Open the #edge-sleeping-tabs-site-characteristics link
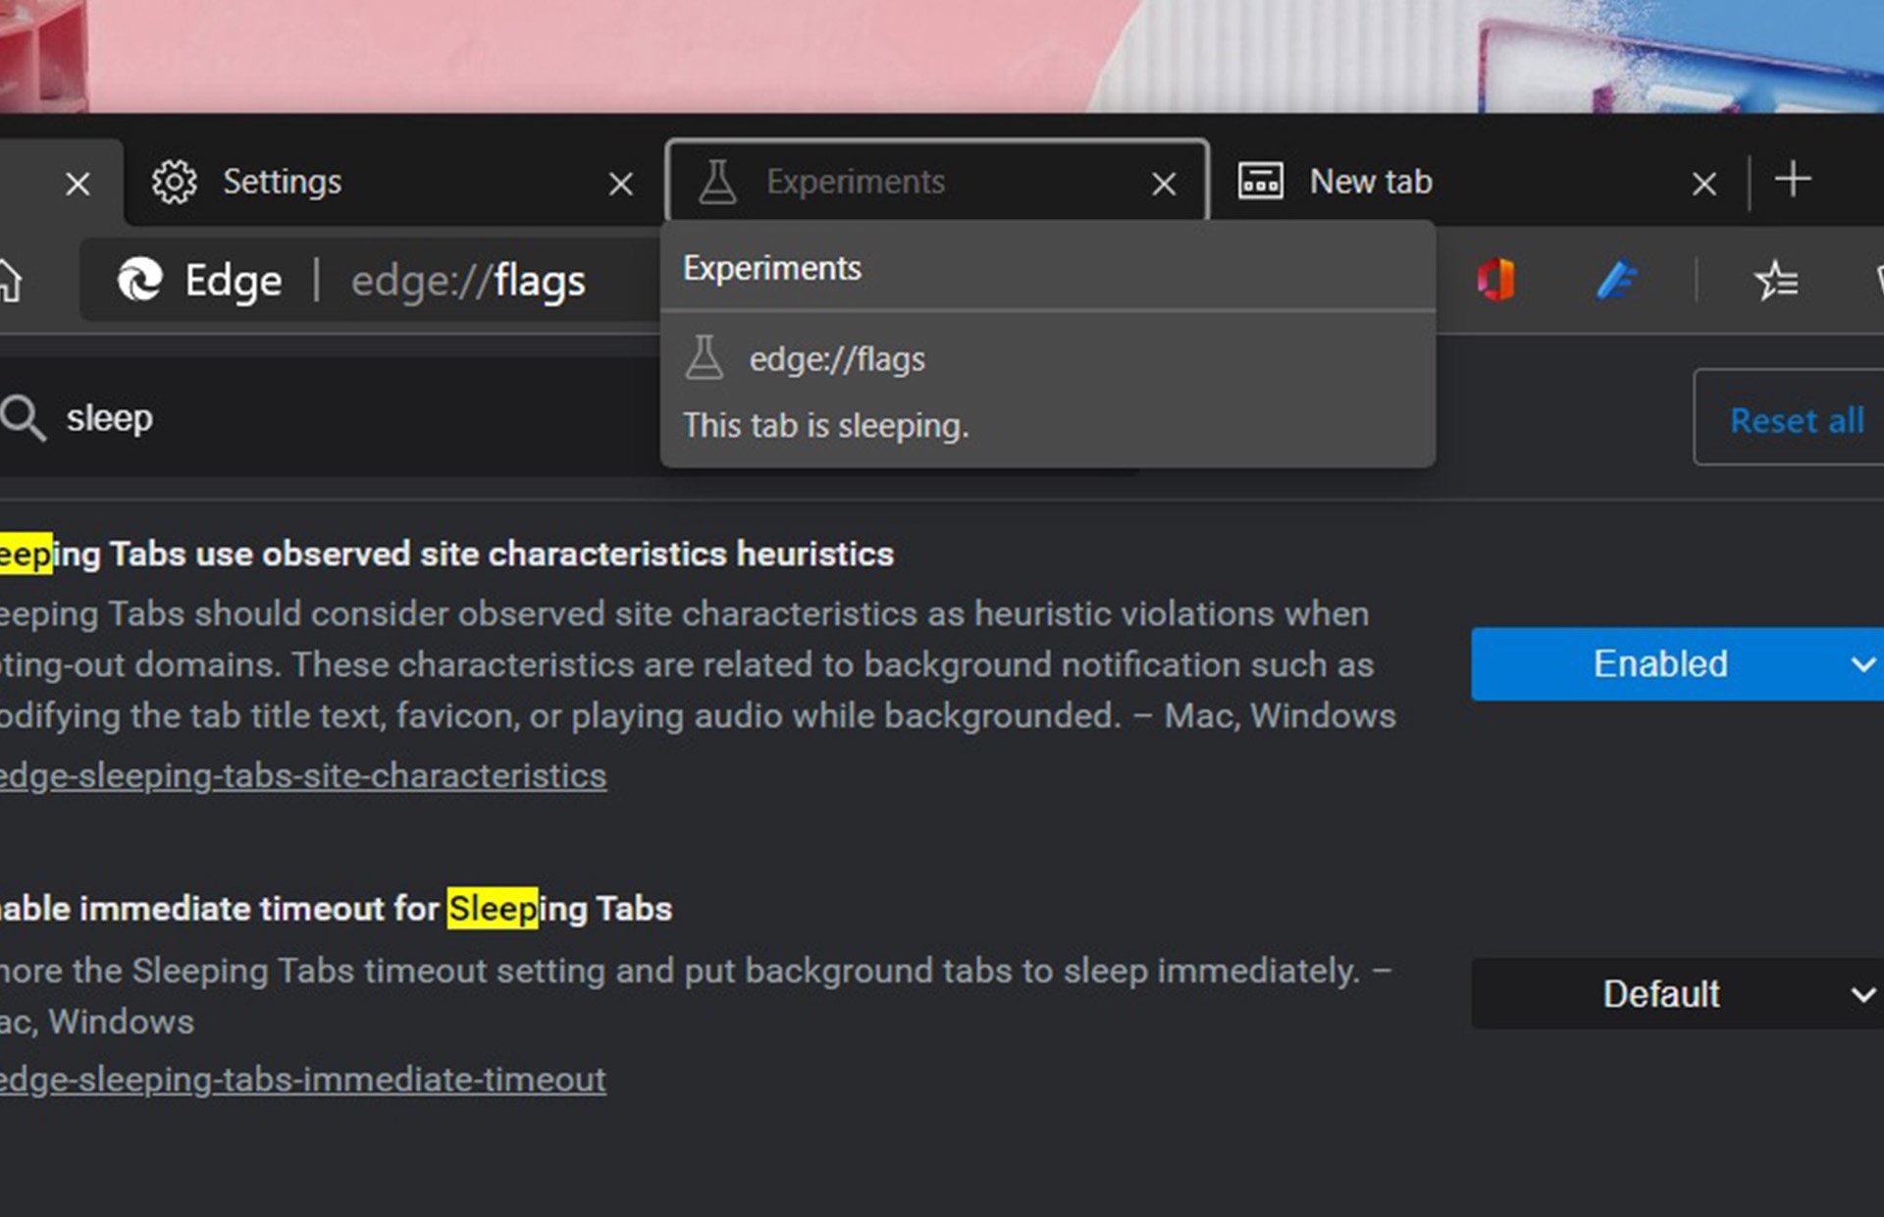This screenshot has height=1217, width=1884. click(302, 776)
